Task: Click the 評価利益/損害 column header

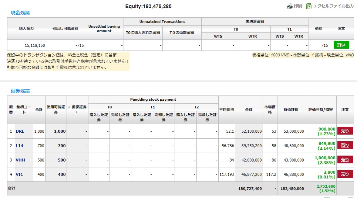Action: [x=320, y=110]
